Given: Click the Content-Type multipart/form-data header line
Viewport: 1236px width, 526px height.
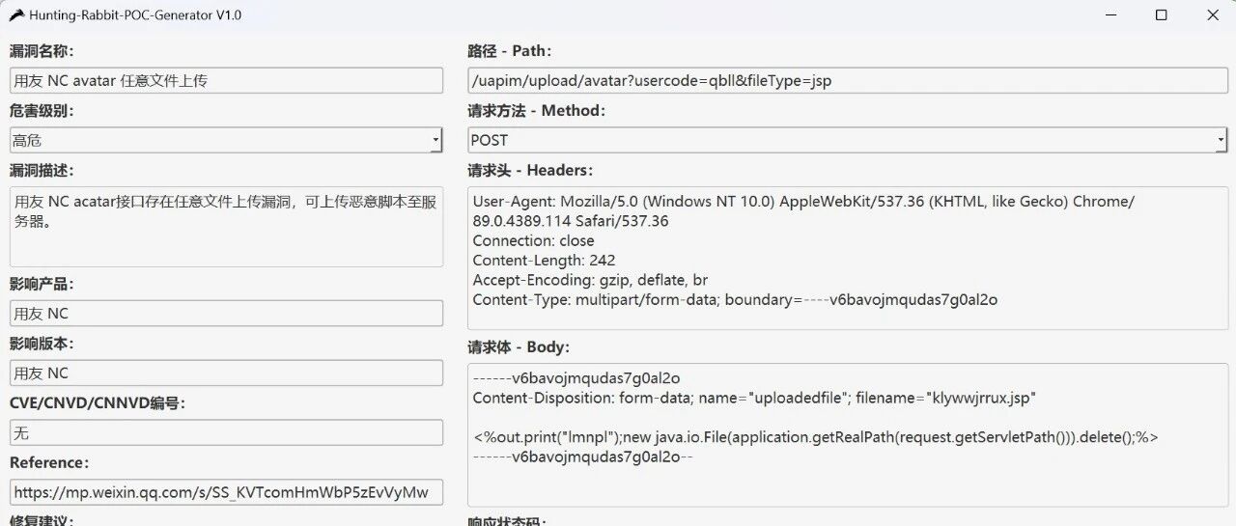Looking at the screenshot, I should pyautogui.click(x=735, y=300).
